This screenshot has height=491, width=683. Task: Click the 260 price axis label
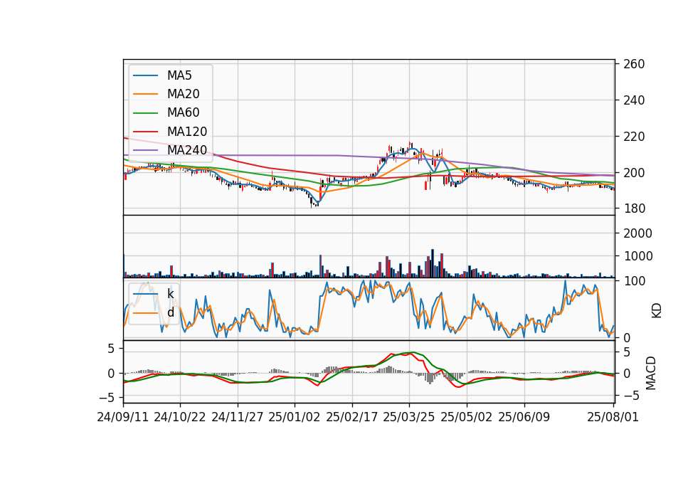point(634,65)
